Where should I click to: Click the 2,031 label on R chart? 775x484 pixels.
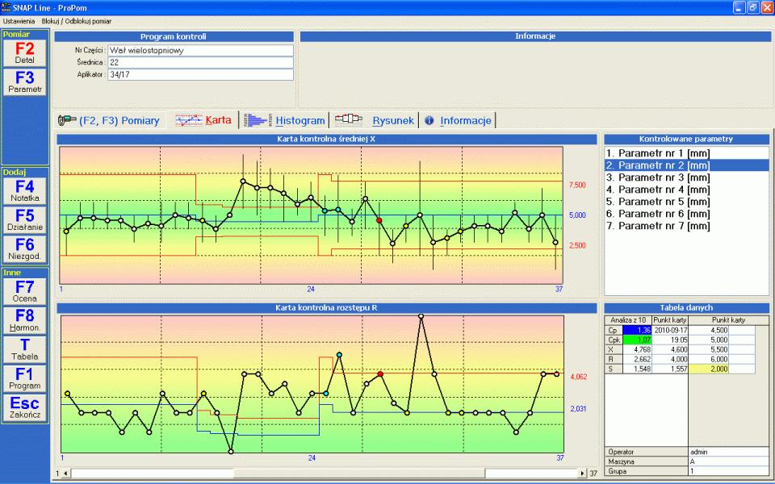point(578,408)
